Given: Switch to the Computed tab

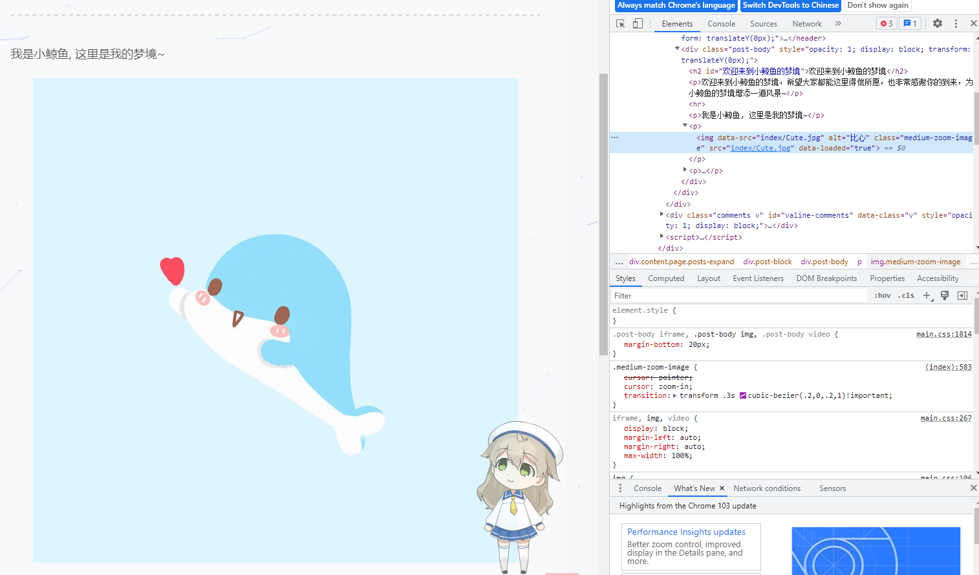Looking at the screenshot, I should tap(665, 278).
